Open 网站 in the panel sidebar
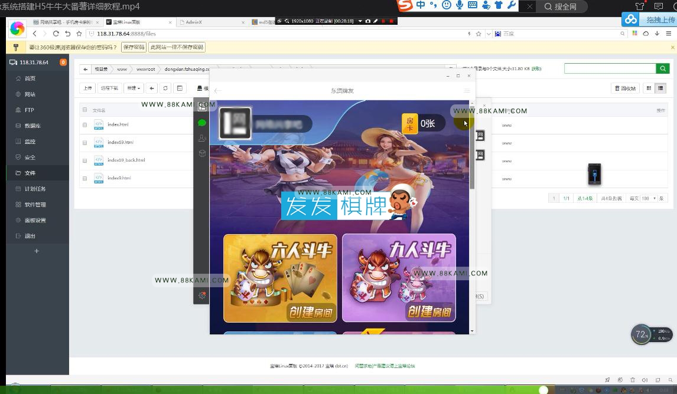 click(x=30, y=94)
